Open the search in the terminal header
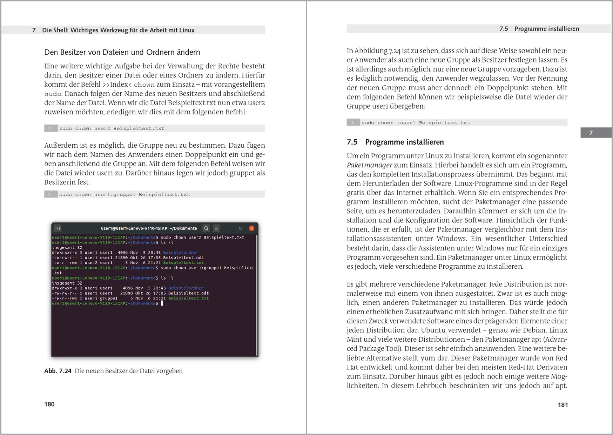Viewport: 613px width, 435px height. 206,228
